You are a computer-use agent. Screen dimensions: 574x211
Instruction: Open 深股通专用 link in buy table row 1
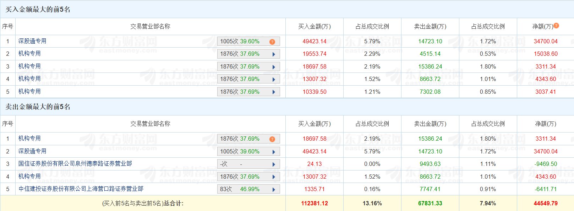32,41
